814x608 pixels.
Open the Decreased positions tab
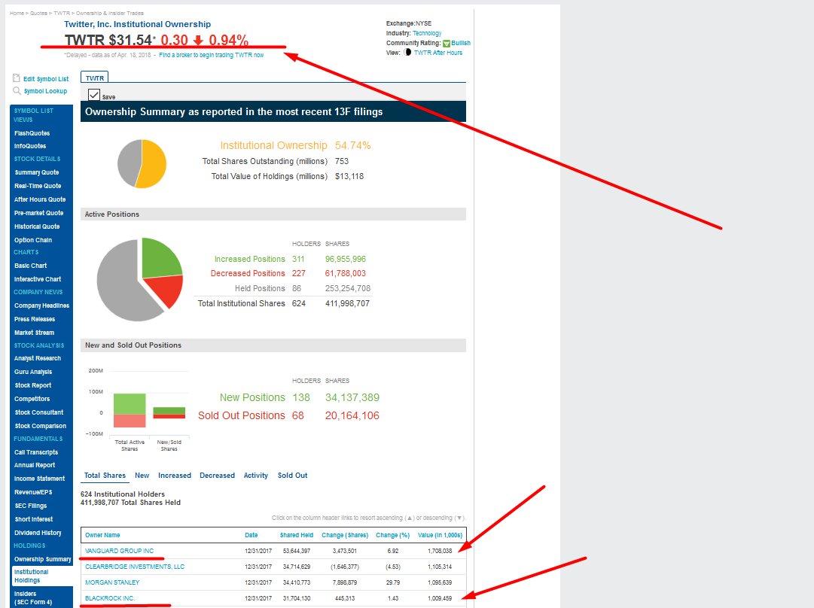pyautogui.click(x=217, y=476)
